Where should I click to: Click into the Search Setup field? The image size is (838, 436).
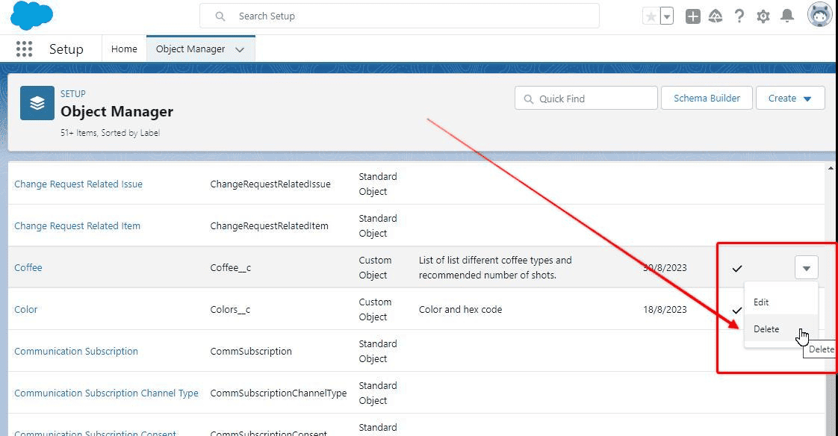click(400, 16)
